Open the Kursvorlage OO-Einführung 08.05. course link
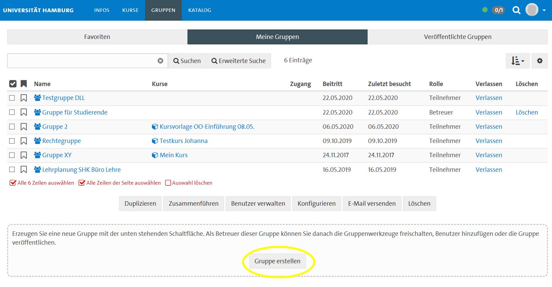Viewport: 552px width, 287px height. pos(207,127)
